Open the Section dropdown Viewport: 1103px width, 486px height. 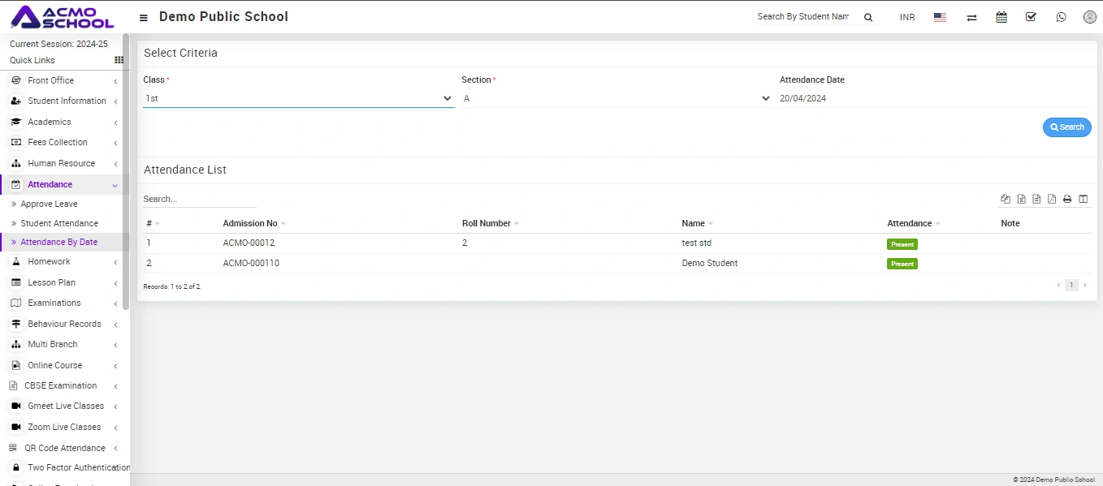pos(616,98)
